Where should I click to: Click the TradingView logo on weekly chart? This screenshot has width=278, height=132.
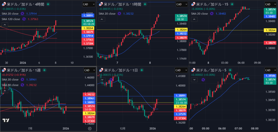[x=6, y=121]
